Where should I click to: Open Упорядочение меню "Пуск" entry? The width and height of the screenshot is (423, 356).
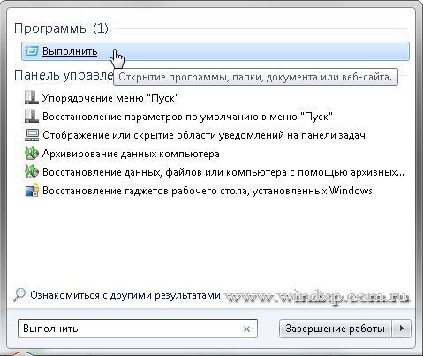(x=110, y=98)
